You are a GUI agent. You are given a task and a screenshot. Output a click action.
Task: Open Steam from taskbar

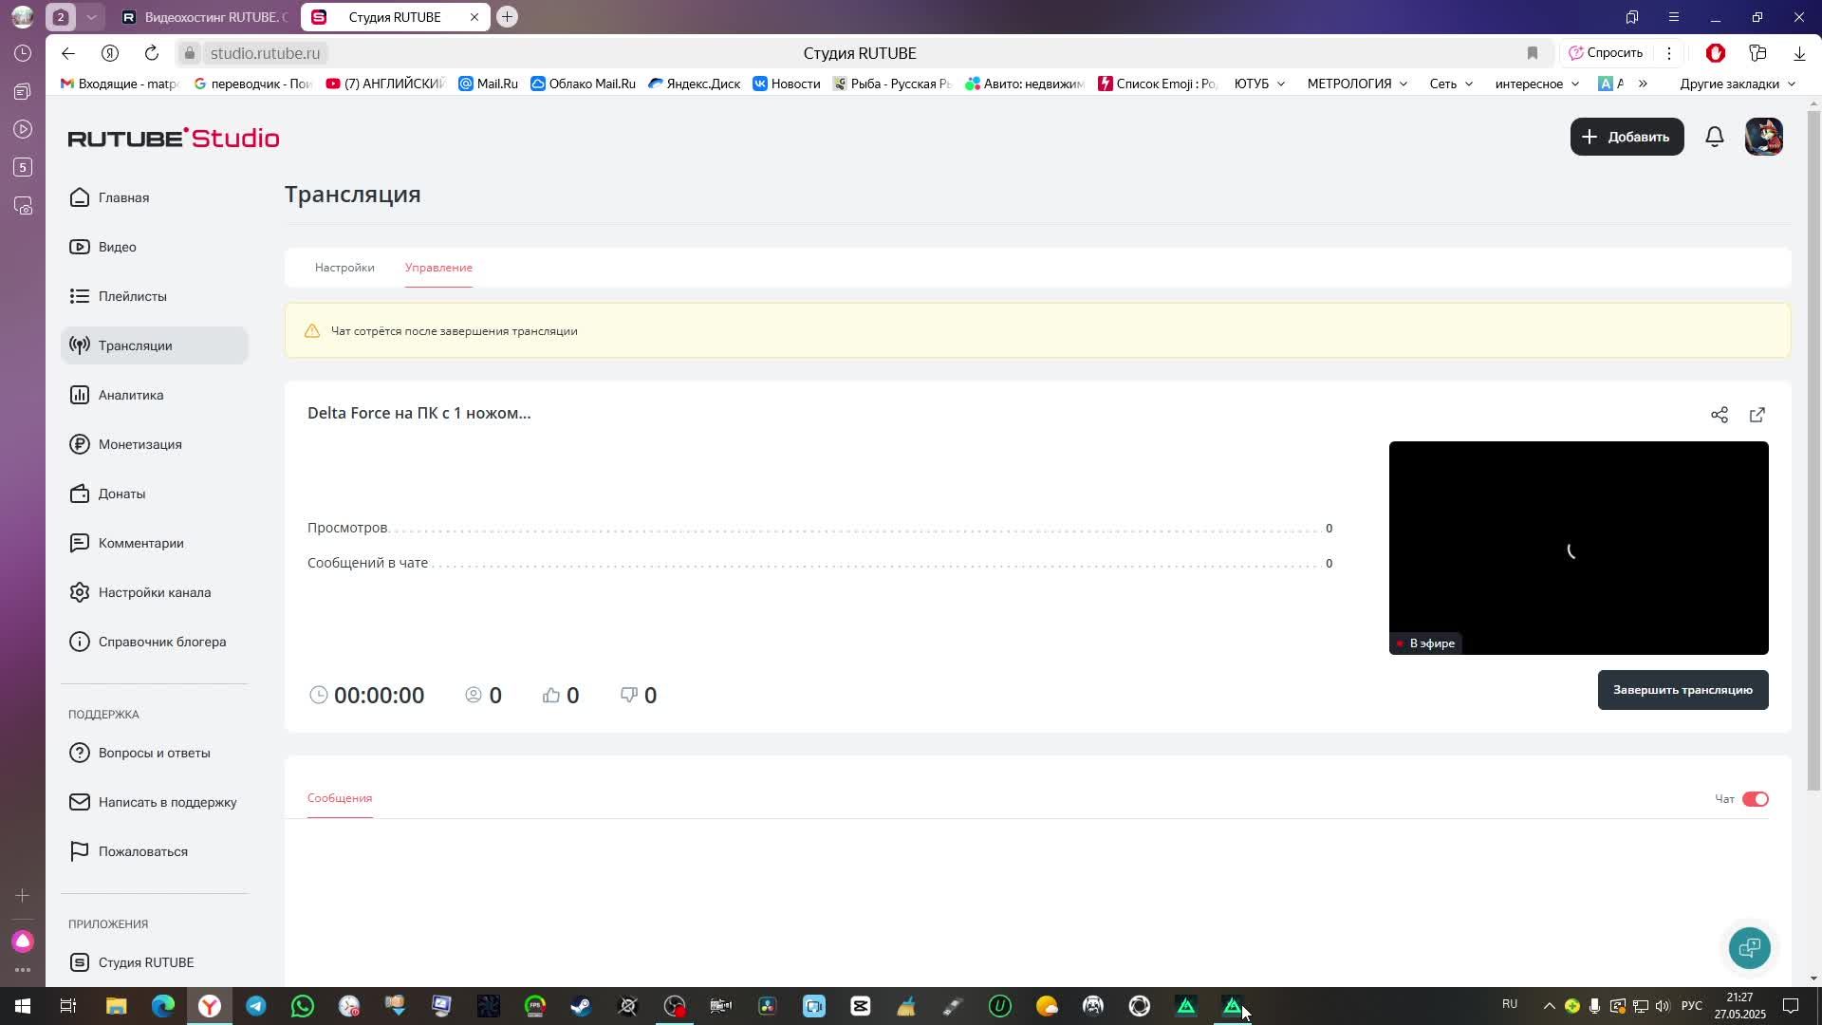point(581,1006)
